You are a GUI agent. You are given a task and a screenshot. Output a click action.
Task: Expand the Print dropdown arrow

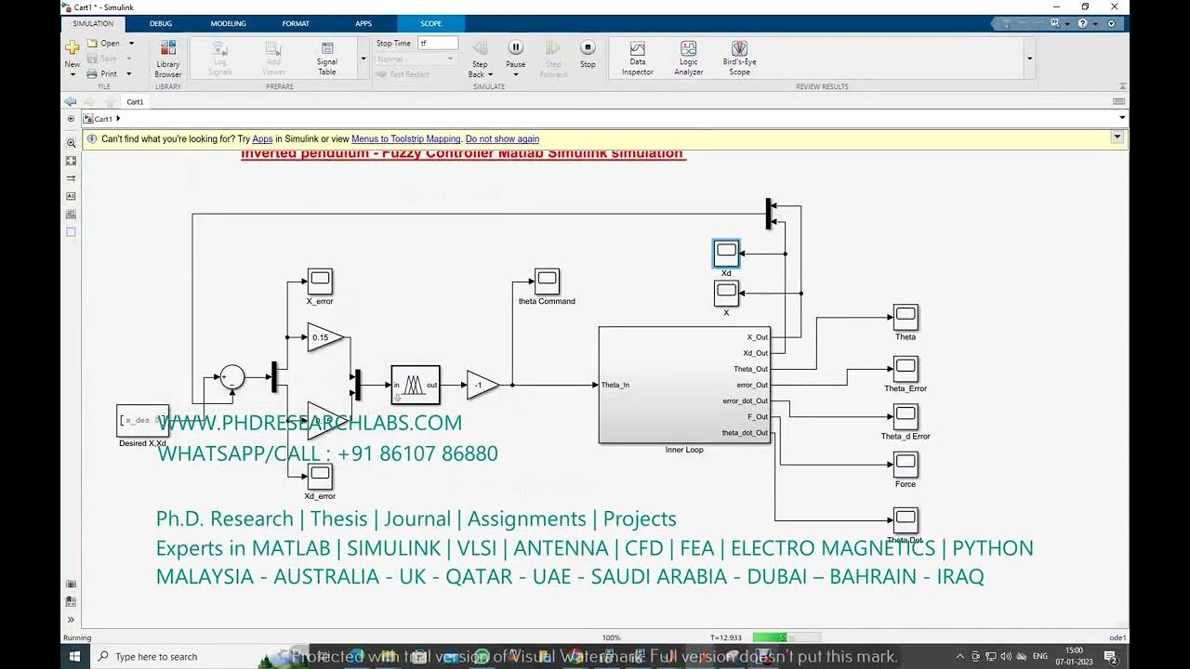[128, 73]
